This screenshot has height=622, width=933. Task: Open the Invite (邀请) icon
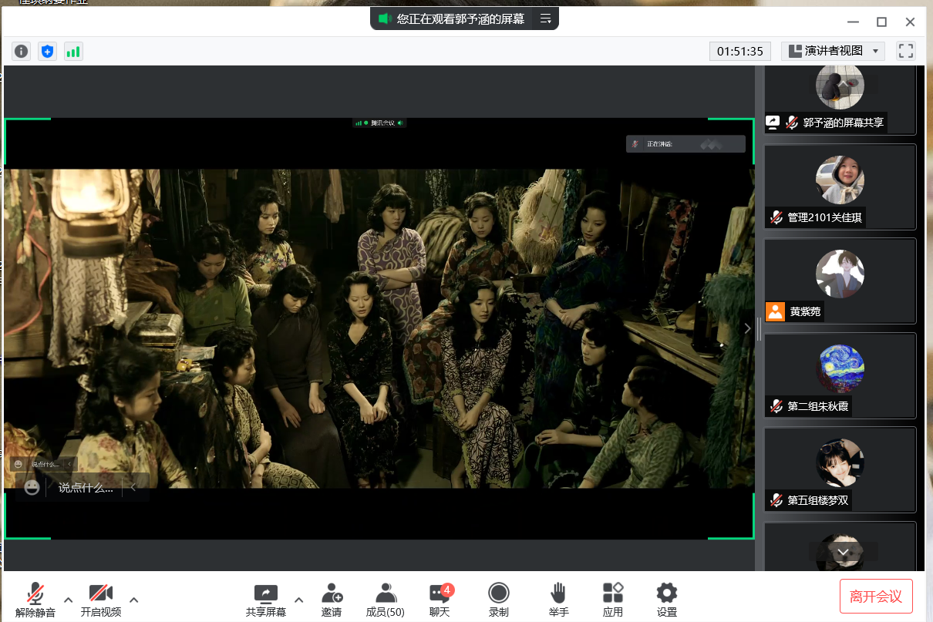point(332,600)
